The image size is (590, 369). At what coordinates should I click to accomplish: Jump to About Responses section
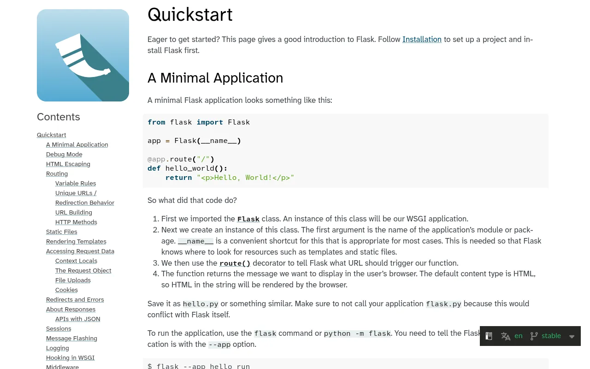[x=71, y=309]
